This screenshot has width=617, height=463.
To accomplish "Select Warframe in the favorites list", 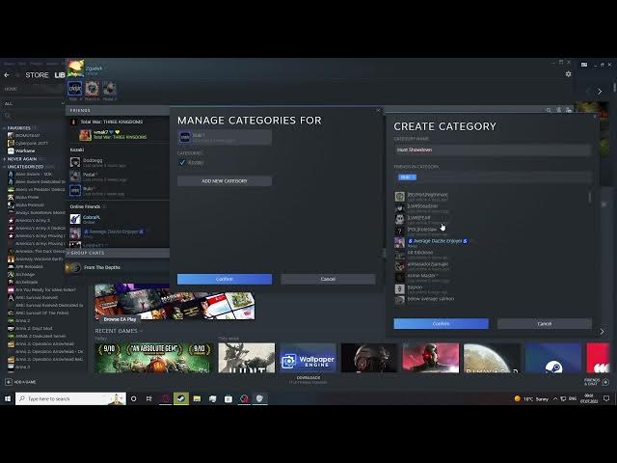I will pyautogui.click(x=25, y=150).
